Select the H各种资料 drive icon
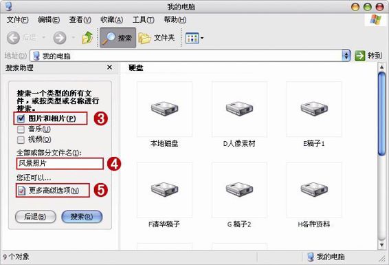 [314, 190]
